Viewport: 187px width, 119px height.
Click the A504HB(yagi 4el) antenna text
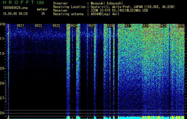pyautogui.click(x=105, y=14)
